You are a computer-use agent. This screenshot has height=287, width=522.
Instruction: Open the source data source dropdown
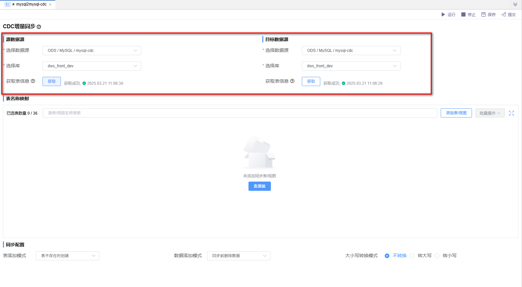tap(91, 51)
